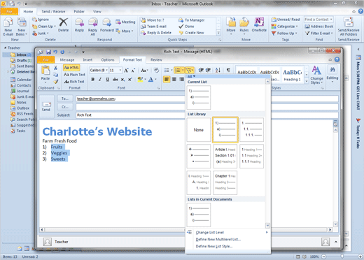The image size is (364, 260).
Task: Click the Send message button
Action: pos(46,107)
